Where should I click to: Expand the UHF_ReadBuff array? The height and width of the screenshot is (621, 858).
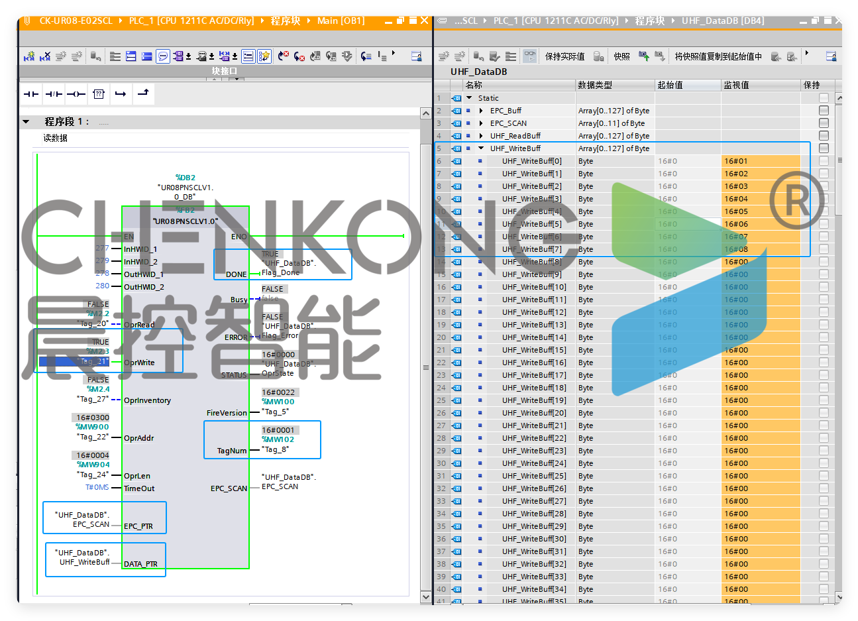(481, 136)
